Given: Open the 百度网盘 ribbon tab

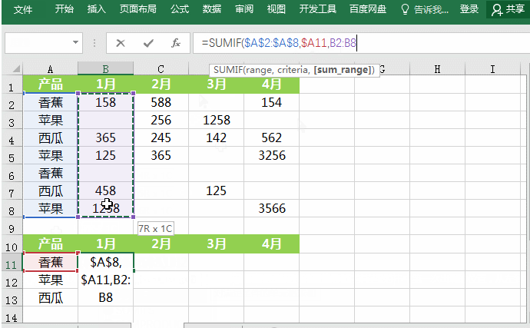Looking at the screenshot, I should tap(368, 8).
